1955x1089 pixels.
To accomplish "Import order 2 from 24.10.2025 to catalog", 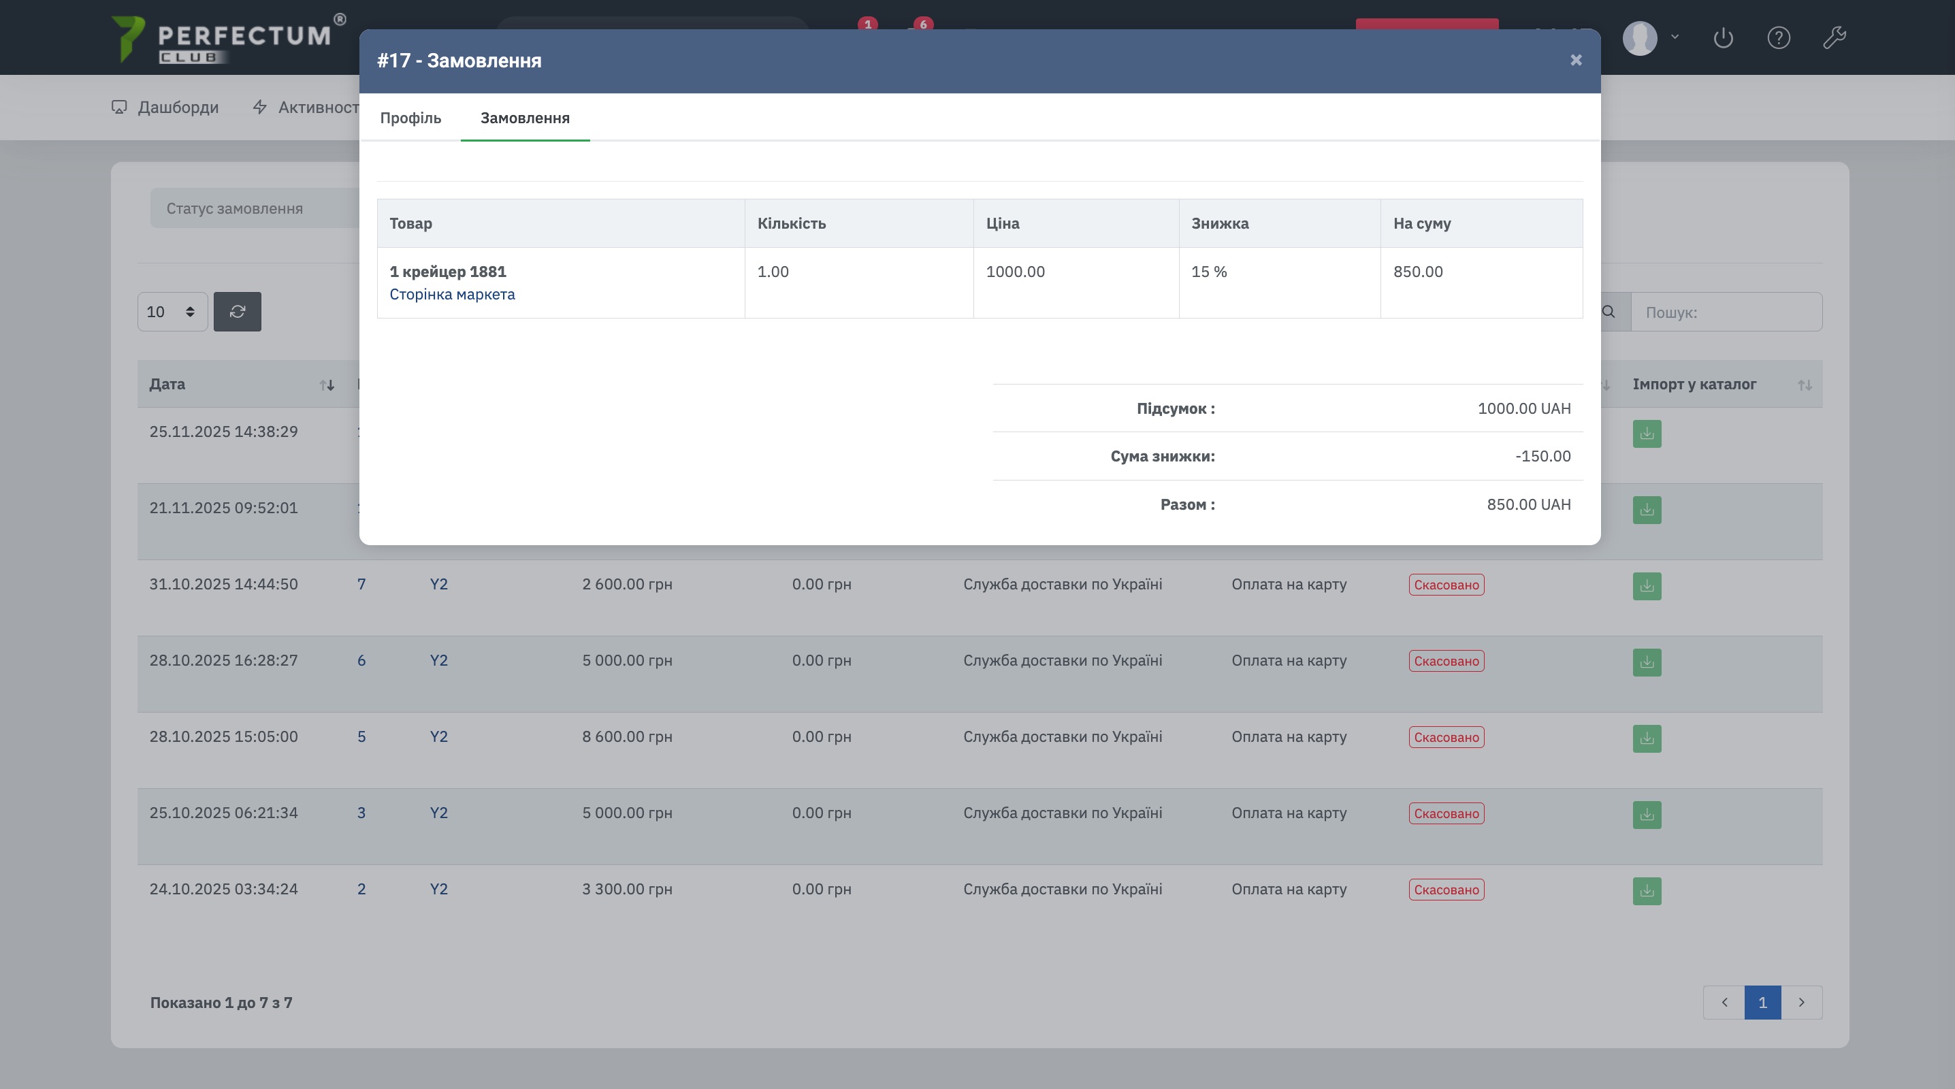I will click(x=1646, y=891).
